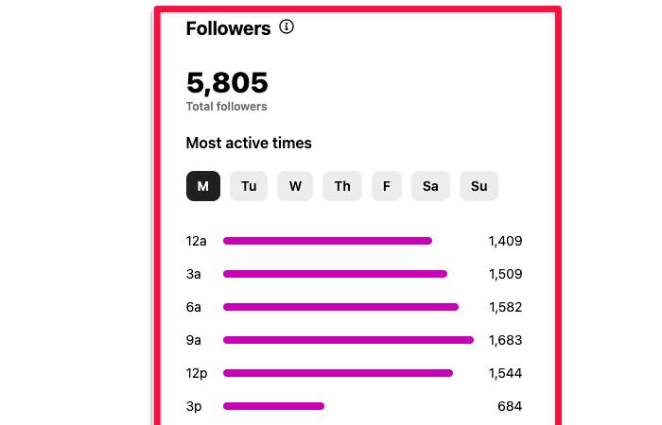The height and width of the screenshot is (425, 662).
Task: Click the 12p activity bar
Action: pos(338,373)
